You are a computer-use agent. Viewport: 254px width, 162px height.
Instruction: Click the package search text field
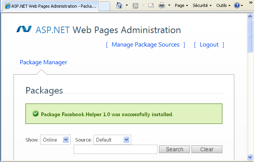coord(115,149)
